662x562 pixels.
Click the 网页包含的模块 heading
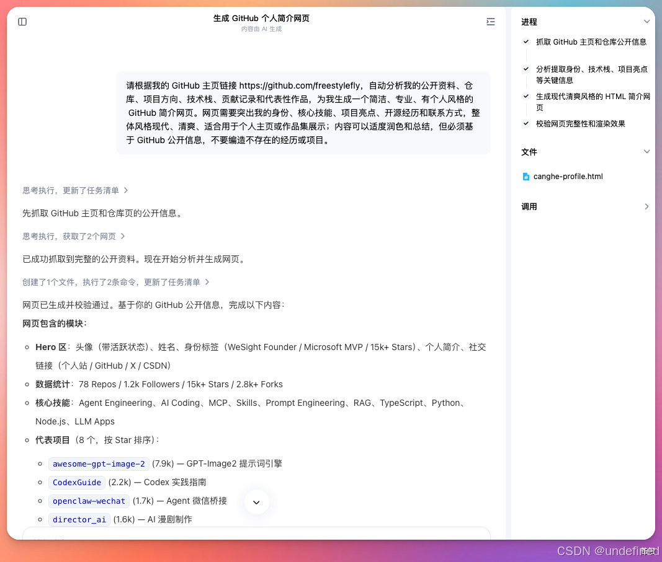pyautogui.click(x=55, y=323)
